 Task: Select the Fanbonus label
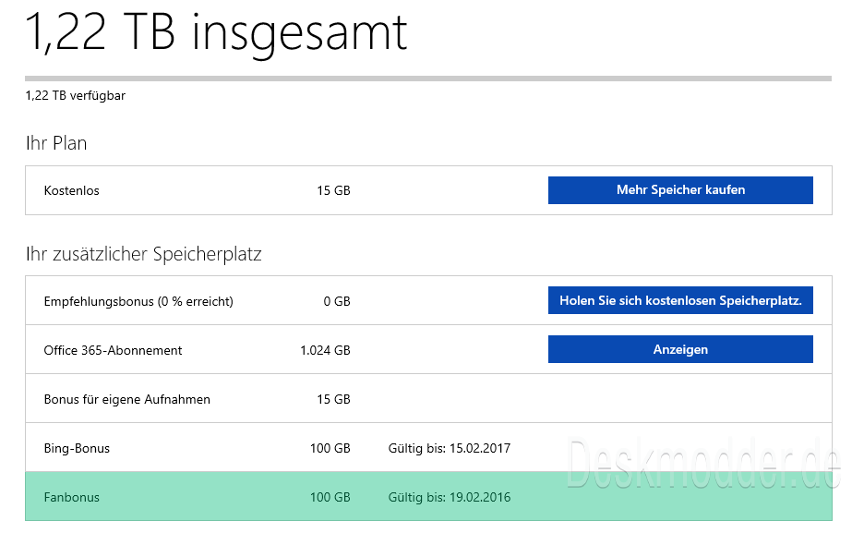[72, 497]
